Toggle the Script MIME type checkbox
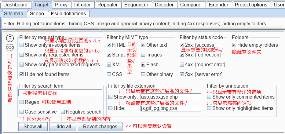 coord(109,55)
